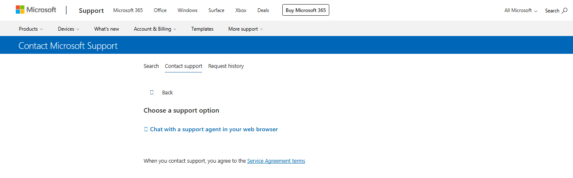The width and height of the screenshot is (573, 178).
Task: Go to Deals in top nav
Action: point(263,10)
